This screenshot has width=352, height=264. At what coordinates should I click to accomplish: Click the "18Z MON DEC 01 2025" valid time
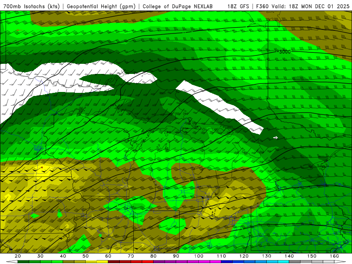pyautogui.click(x=319, y=7)
